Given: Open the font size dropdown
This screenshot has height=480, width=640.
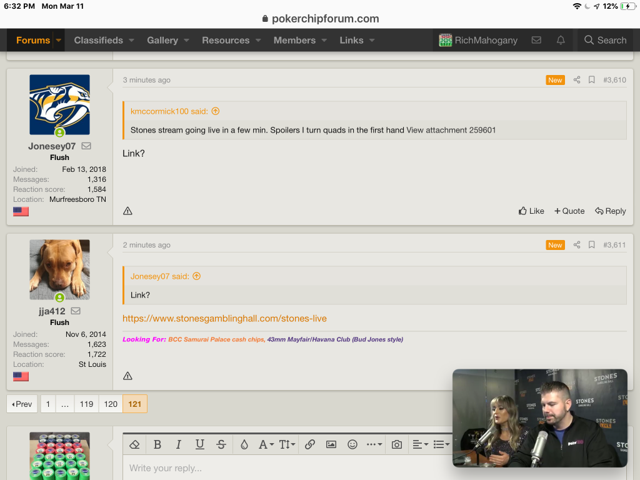Looking at the screenshot, I should (x=287, y=444).
